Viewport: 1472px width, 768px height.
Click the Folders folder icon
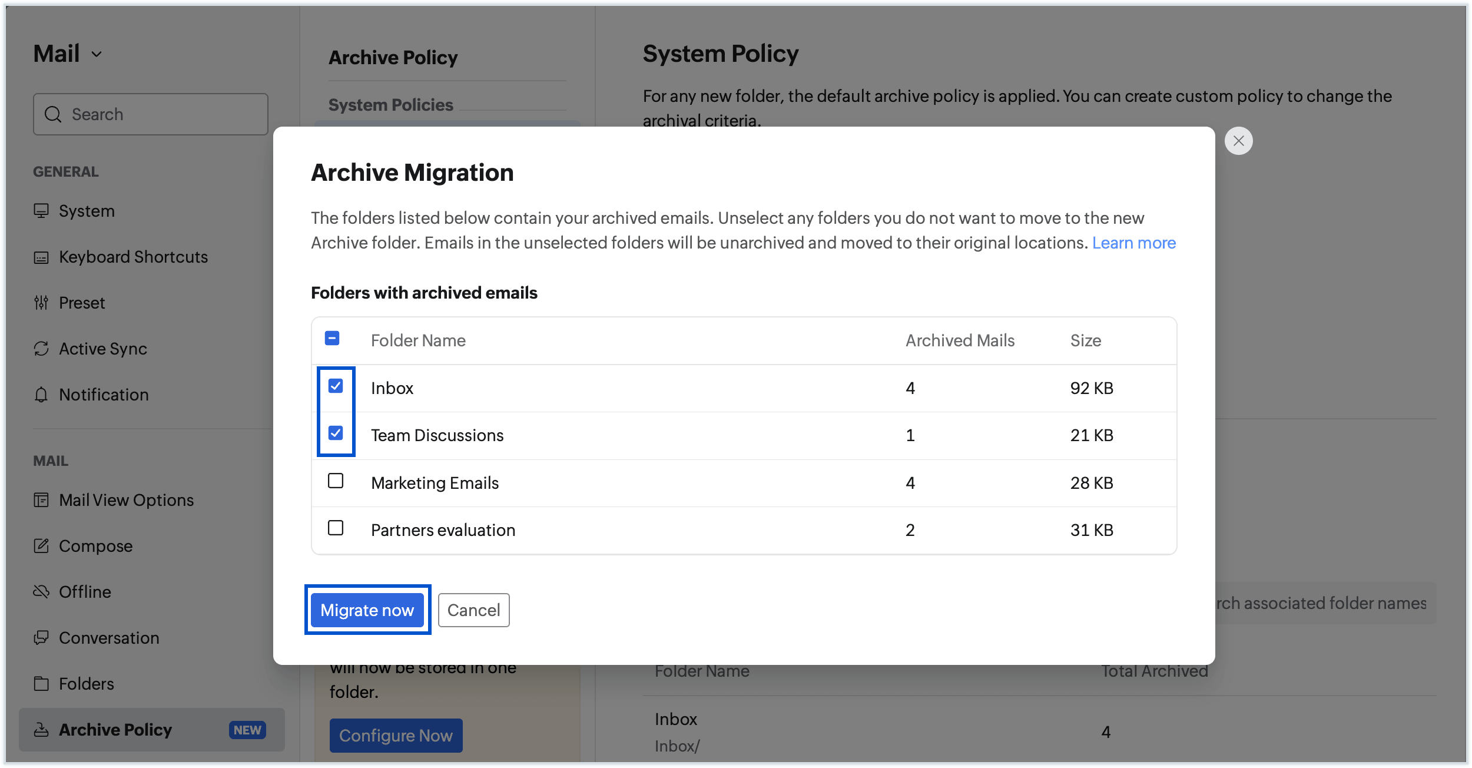pyautogui.click(x=41, y=683)
